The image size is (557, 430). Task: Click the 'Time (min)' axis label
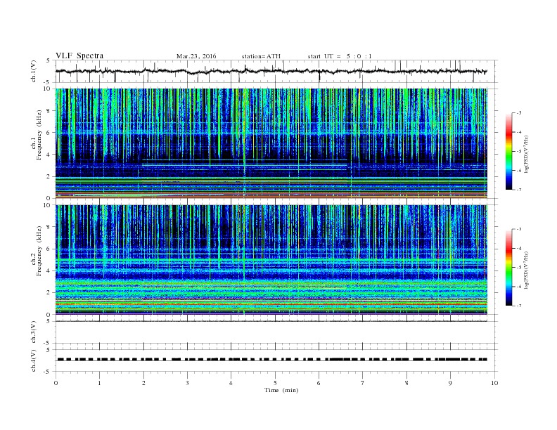[281, 390]
